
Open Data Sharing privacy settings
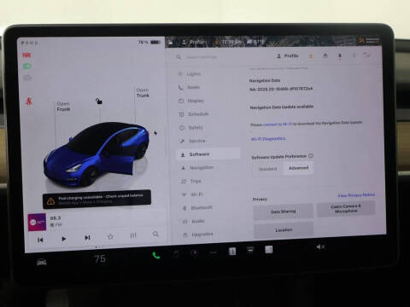point(283,211)
